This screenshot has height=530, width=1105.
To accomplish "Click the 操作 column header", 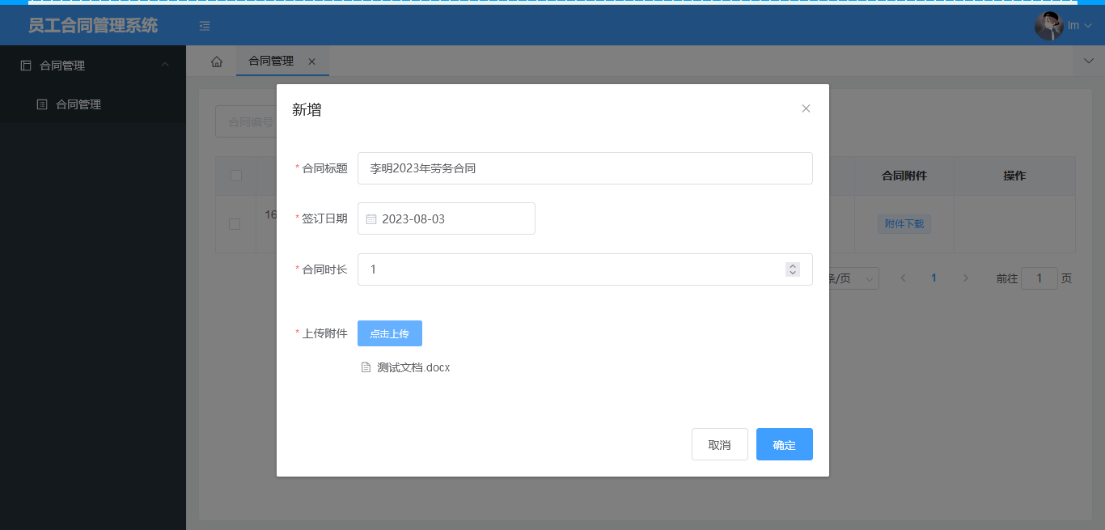I will point(1014,176).
